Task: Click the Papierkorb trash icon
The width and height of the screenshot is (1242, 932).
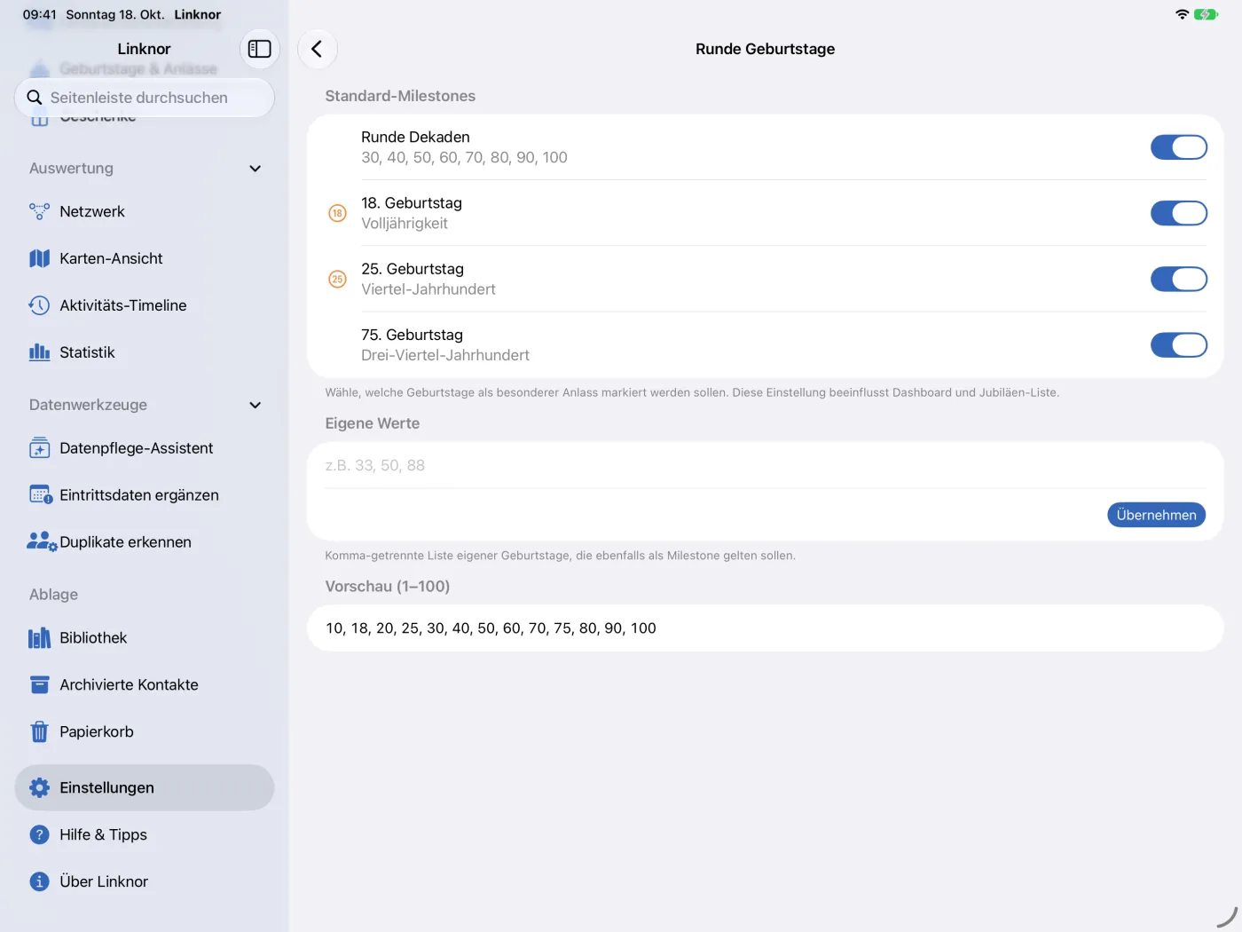Action: point(39,732)
